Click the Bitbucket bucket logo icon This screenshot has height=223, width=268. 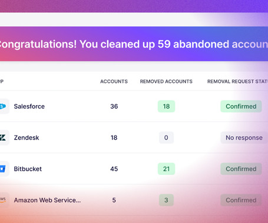pos(3,169)
